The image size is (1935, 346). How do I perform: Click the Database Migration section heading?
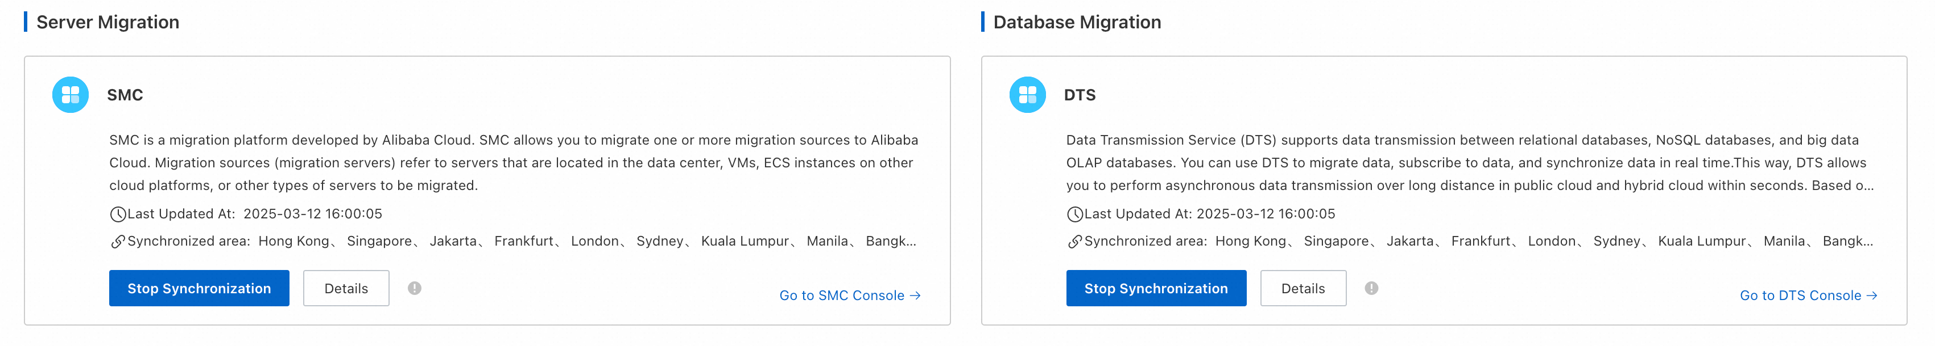tap(1076, 23)
